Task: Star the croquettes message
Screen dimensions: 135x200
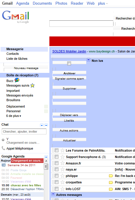Action: (63, 182)
